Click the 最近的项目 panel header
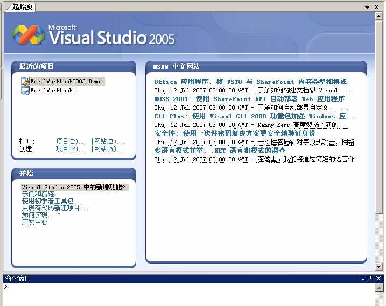 point(74,66)
